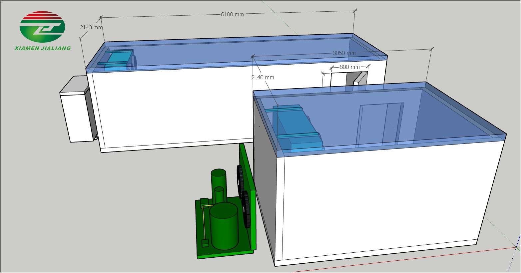Click the lower black condenser fan
This screenshot has width=521, height=273.
pos(247,209)
